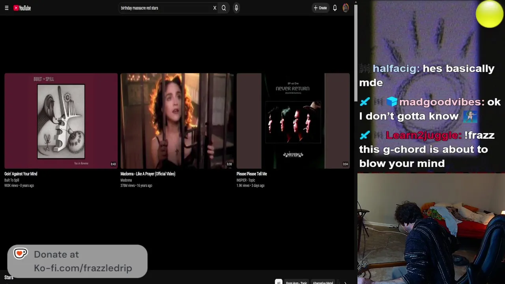Advance the filter chips with right arrow
Image resolution: width=505 pixels, height=284 pixels.
tap(345, 282)
